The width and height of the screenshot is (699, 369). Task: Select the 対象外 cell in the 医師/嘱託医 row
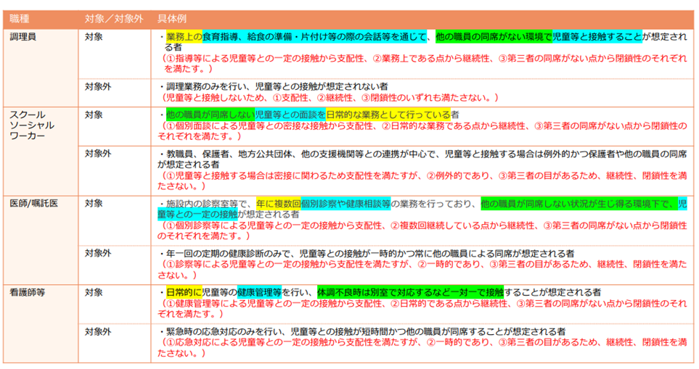coord(98,253)
